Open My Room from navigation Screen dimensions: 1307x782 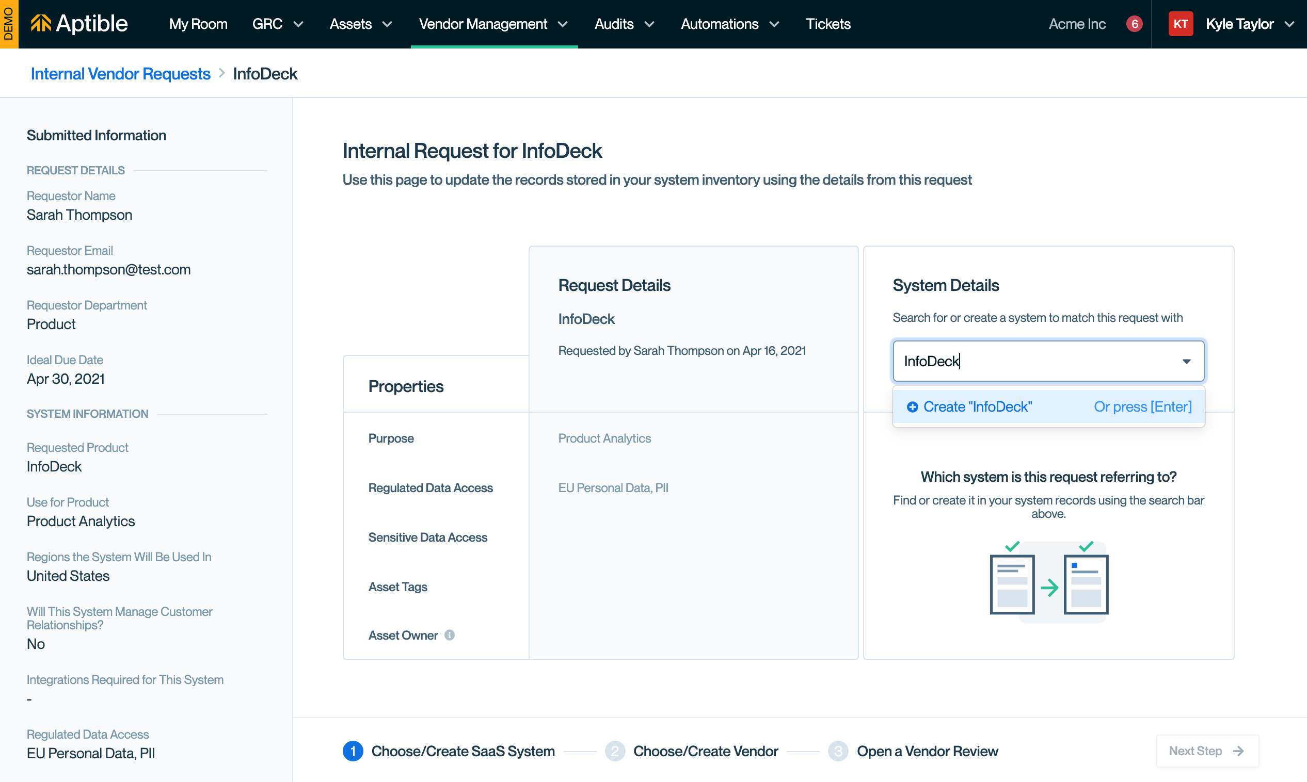198,24
